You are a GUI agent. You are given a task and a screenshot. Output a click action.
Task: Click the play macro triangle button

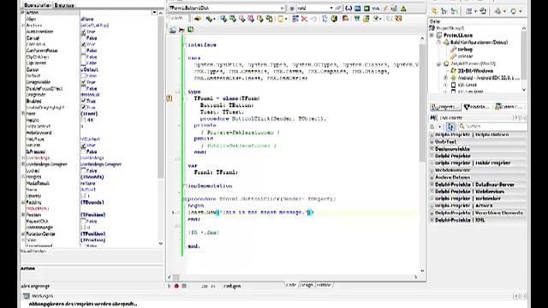tap(170, 286)
